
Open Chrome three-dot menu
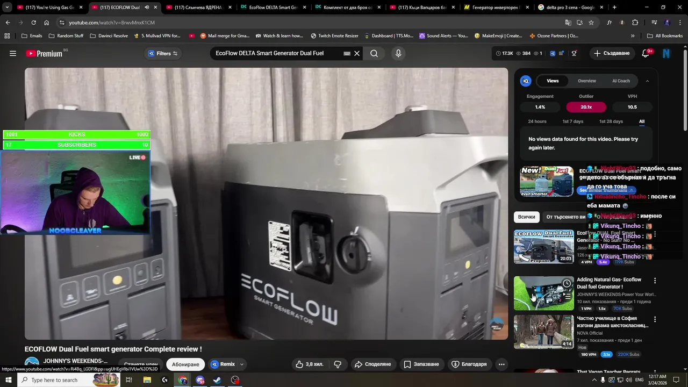pyautogui.click(x=680, y=23)
